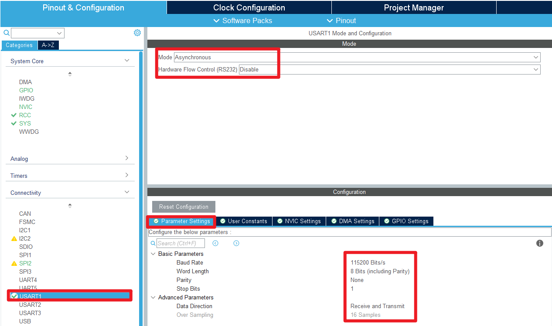The image size is (552, 326).
Task: Open the Software Packs menu
Action: 242,20
